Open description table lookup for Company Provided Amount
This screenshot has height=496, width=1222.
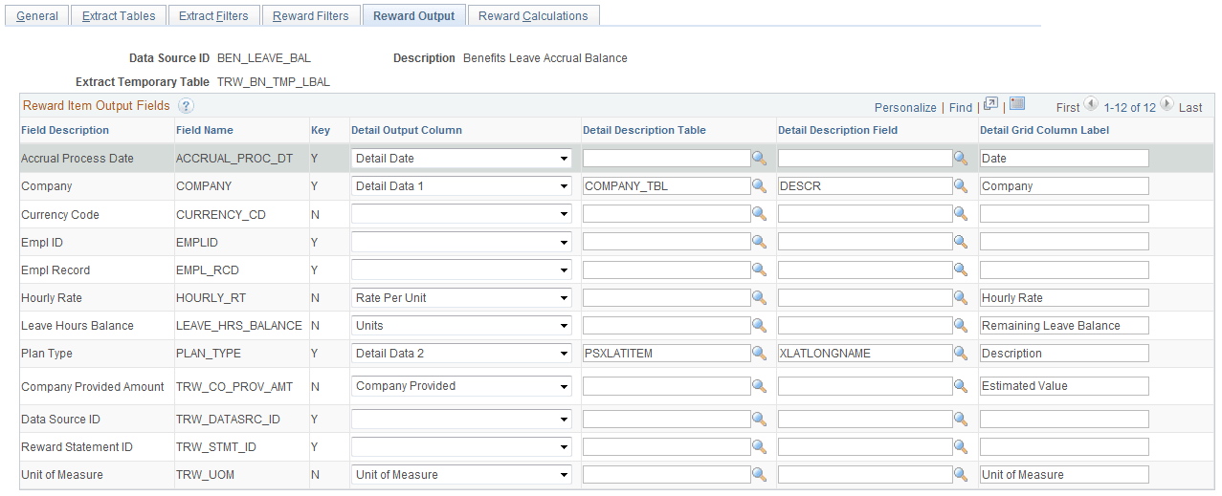tap(760, 386)
